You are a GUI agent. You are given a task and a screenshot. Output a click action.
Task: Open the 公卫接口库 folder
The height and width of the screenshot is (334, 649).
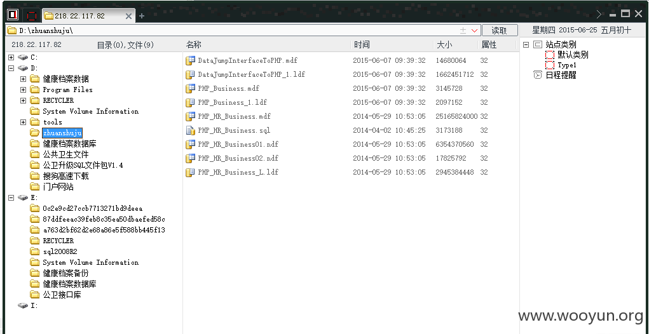(62, 295)
